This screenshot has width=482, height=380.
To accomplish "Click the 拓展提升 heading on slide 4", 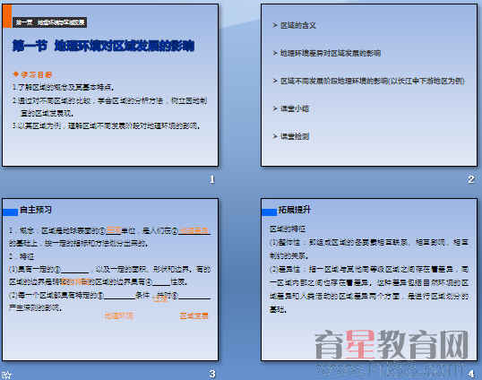I will (295, 210).
